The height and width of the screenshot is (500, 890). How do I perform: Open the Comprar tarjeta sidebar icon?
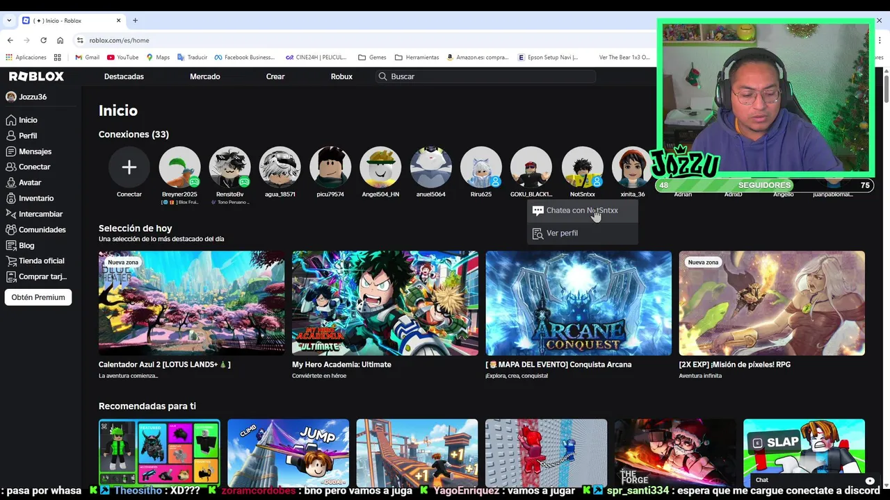[x=11, y=276]
